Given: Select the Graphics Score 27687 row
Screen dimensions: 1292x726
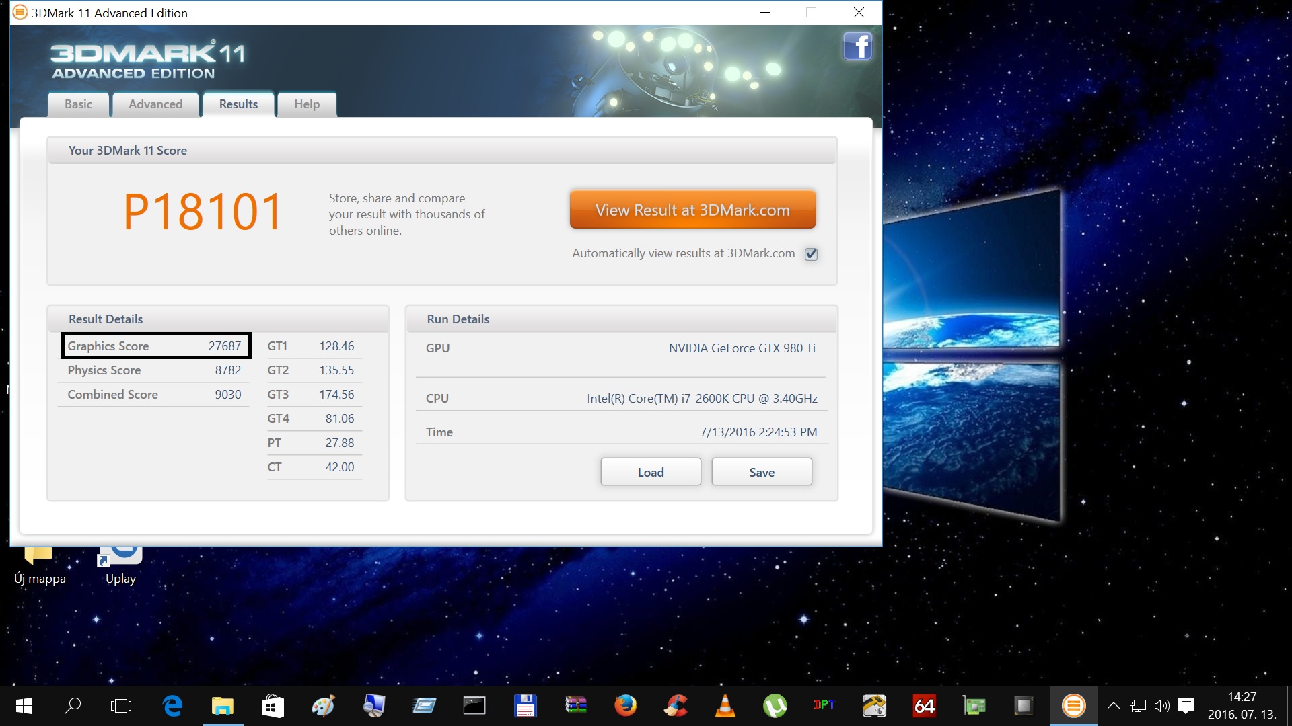Looking at the screenshot, I should coord(155,346).
